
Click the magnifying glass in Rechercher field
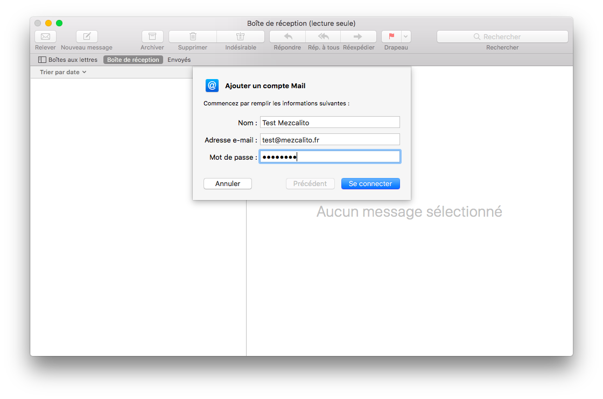[477, 36]
